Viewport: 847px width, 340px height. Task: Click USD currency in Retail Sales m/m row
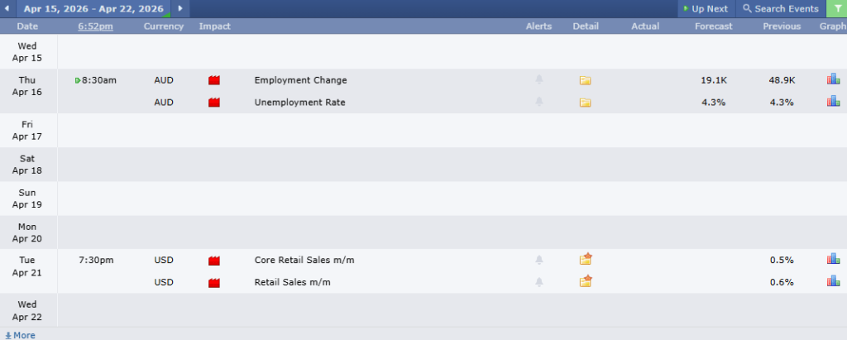coord(164,282)
